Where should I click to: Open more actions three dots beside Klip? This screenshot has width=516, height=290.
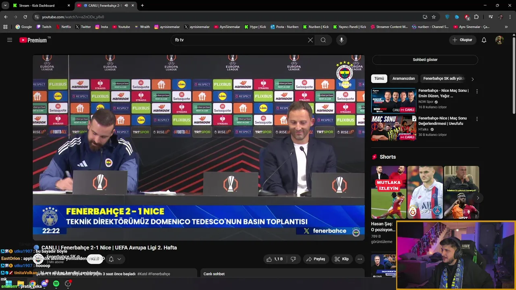tap(360, 259)
